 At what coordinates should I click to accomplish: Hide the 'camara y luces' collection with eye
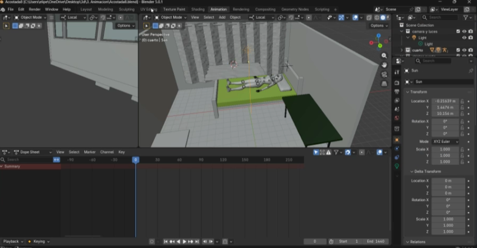[x=464, y=31]
